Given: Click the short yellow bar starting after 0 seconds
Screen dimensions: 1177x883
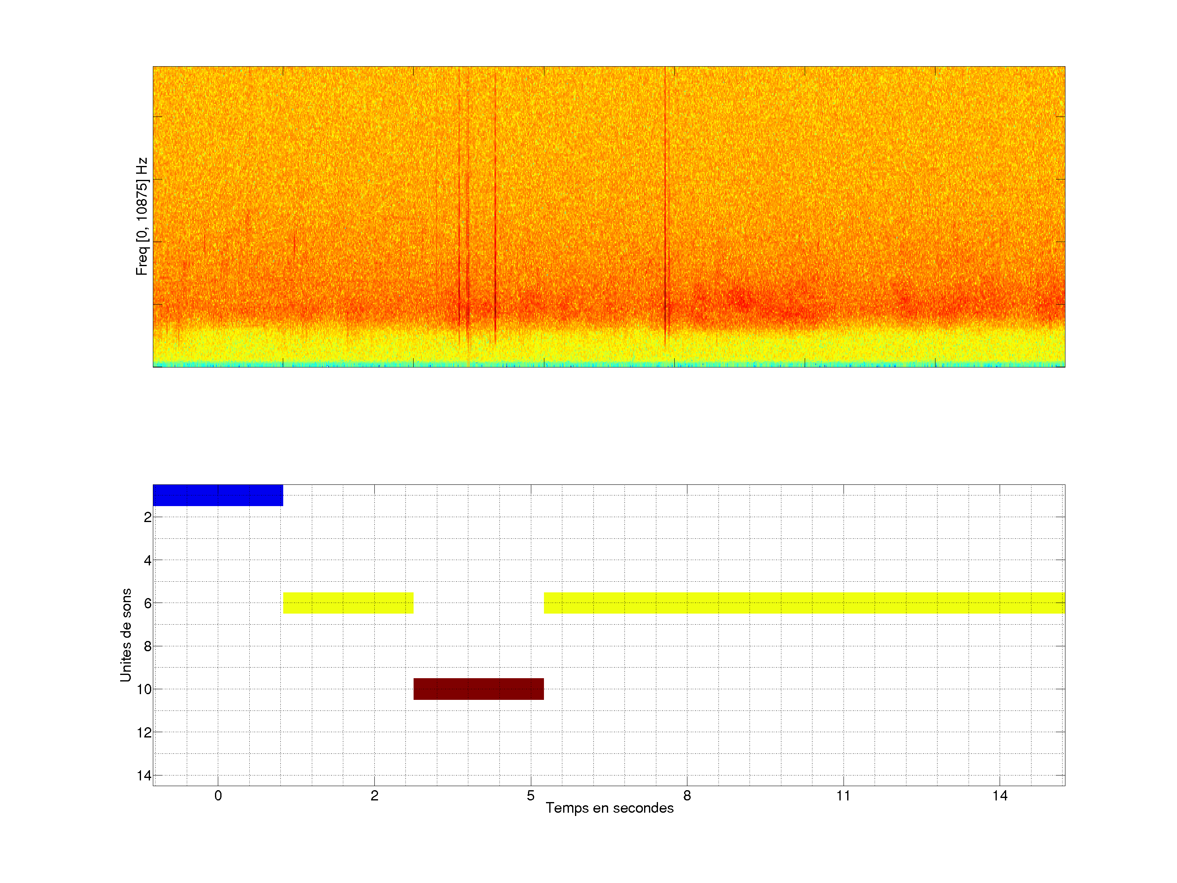Looking at the screenshot, I should tap(348, 603).
